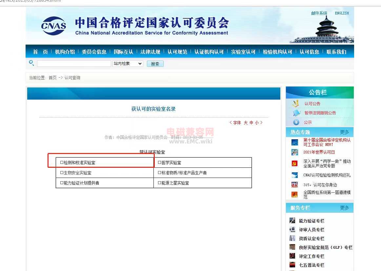Screen dimensions: 381x271
Task: Open 法律法规 from the navigation bar
Action: [x=150, y=52]
